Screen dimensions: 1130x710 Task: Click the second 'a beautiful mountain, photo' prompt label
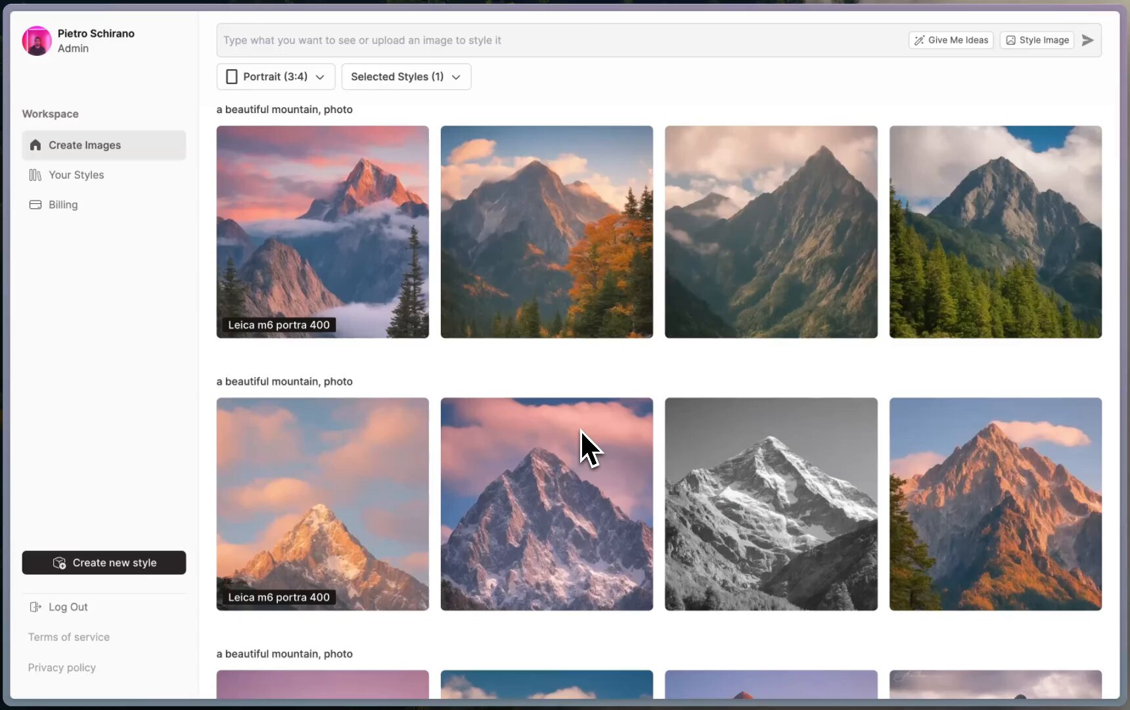(284, 381)
